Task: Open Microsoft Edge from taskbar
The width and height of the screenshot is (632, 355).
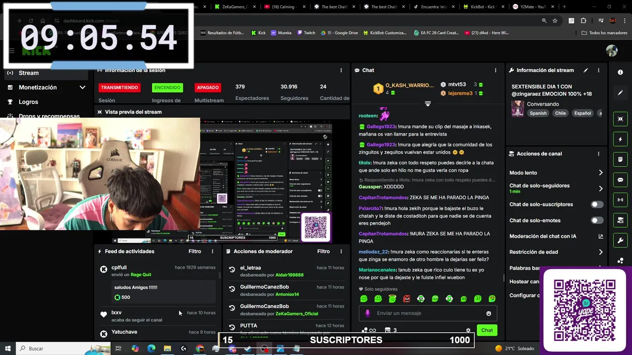Action: (151, 349)
